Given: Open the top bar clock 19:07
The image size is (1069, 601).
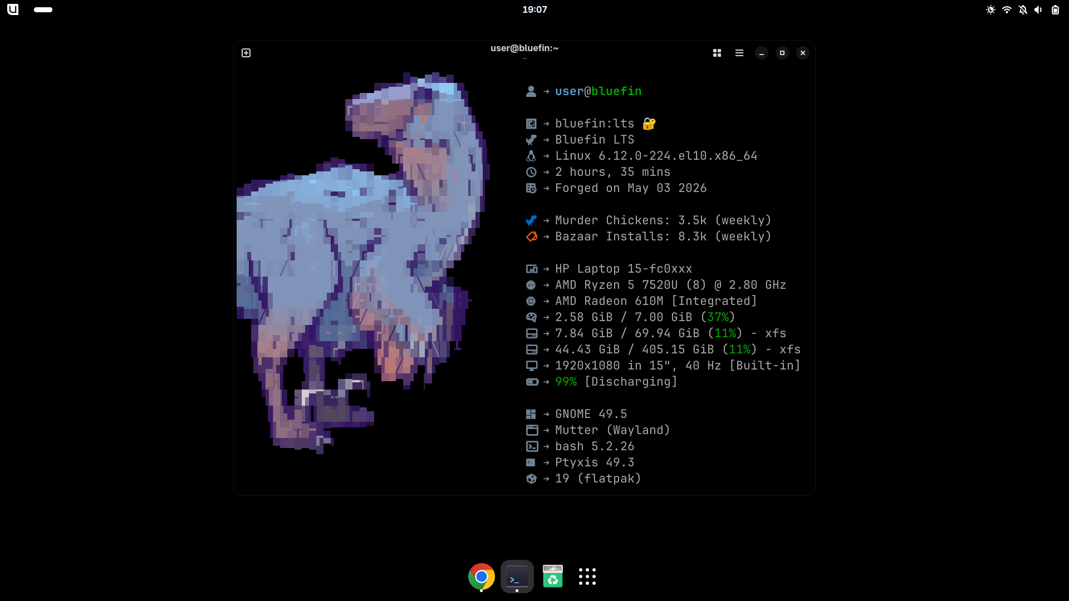Looking at the screenshot, I should point(534,9).
